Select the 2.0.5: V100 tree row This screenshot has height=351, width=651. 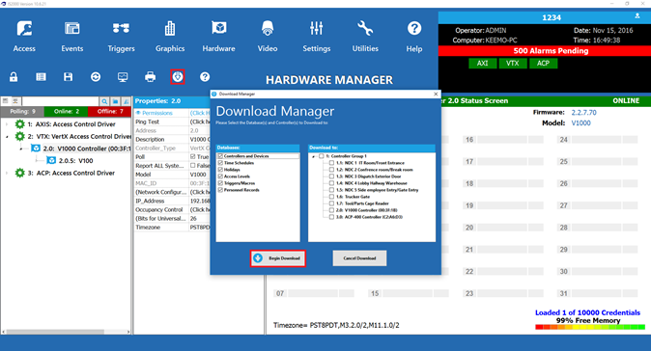(75, 160)
